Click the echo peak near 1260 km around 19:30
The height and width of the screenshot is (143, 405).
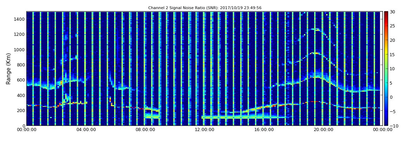coord(315,30)
